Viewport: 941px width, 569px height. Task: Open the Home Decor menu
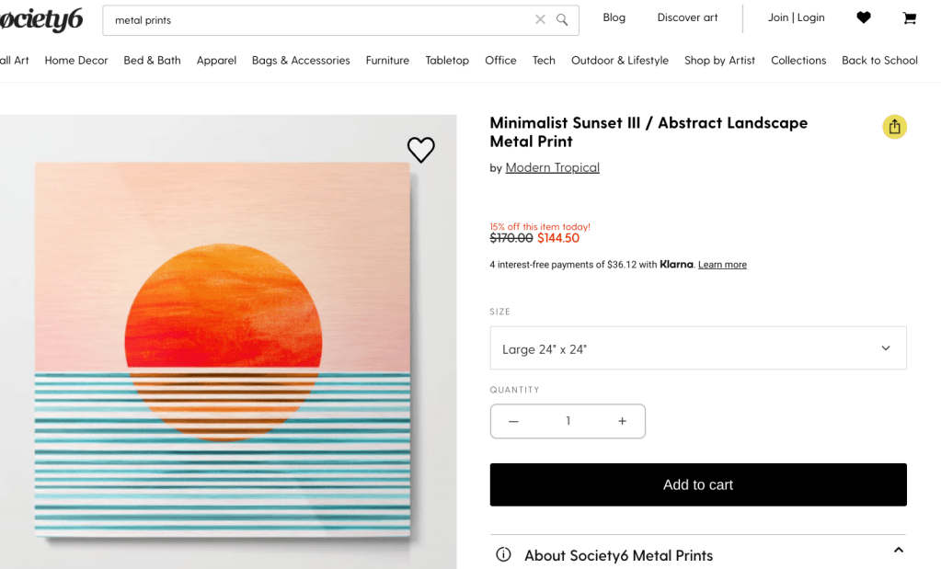click(x=76, y=61)
